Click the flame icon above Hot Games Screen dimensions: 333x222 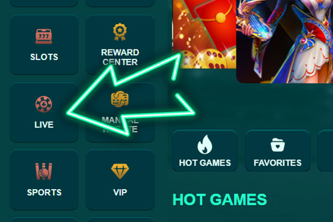pyautogui.click(x=205, y=144)
